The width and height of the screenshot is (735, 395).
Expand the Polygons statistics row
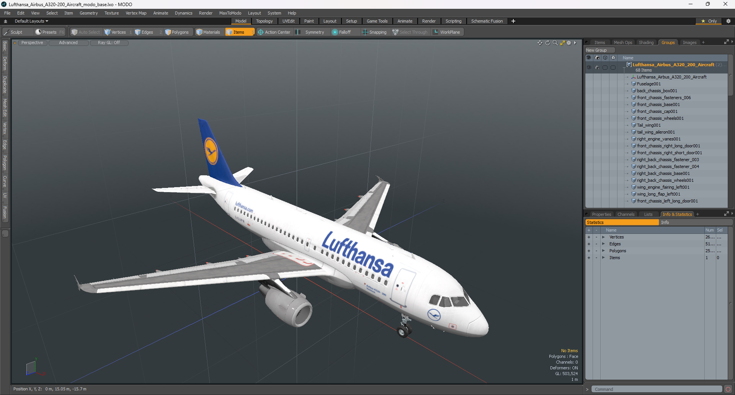[x=603, y=251]
